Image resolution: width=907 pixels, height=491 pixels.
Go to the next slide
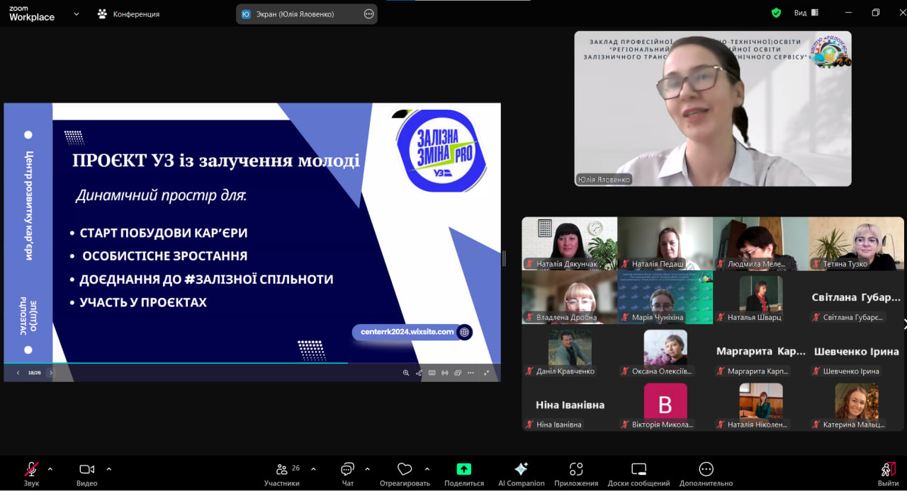tap(51, 372)
